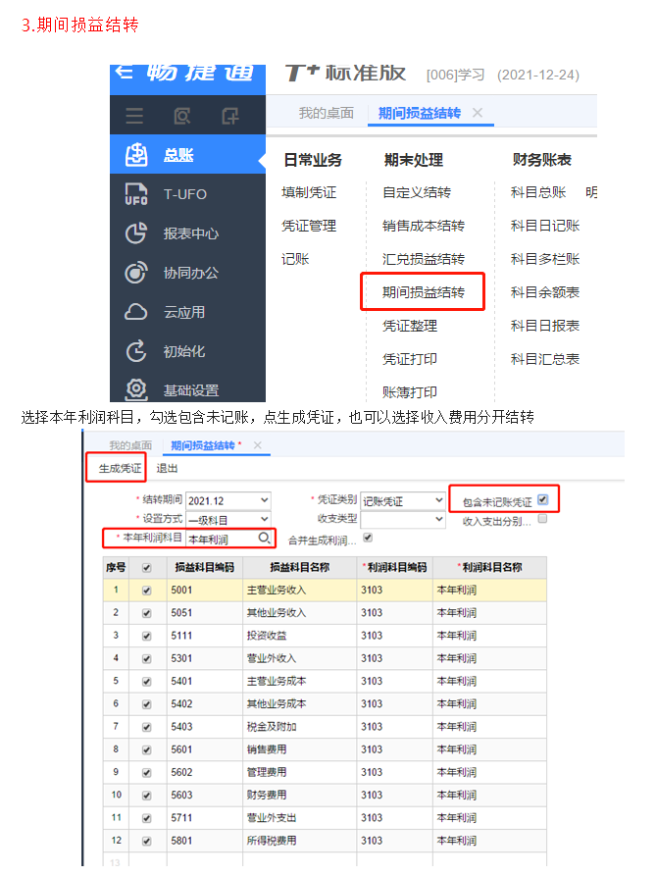Screen dimensions: 656x876
Task: Open 科目总账 link
Action: [538, 192]
